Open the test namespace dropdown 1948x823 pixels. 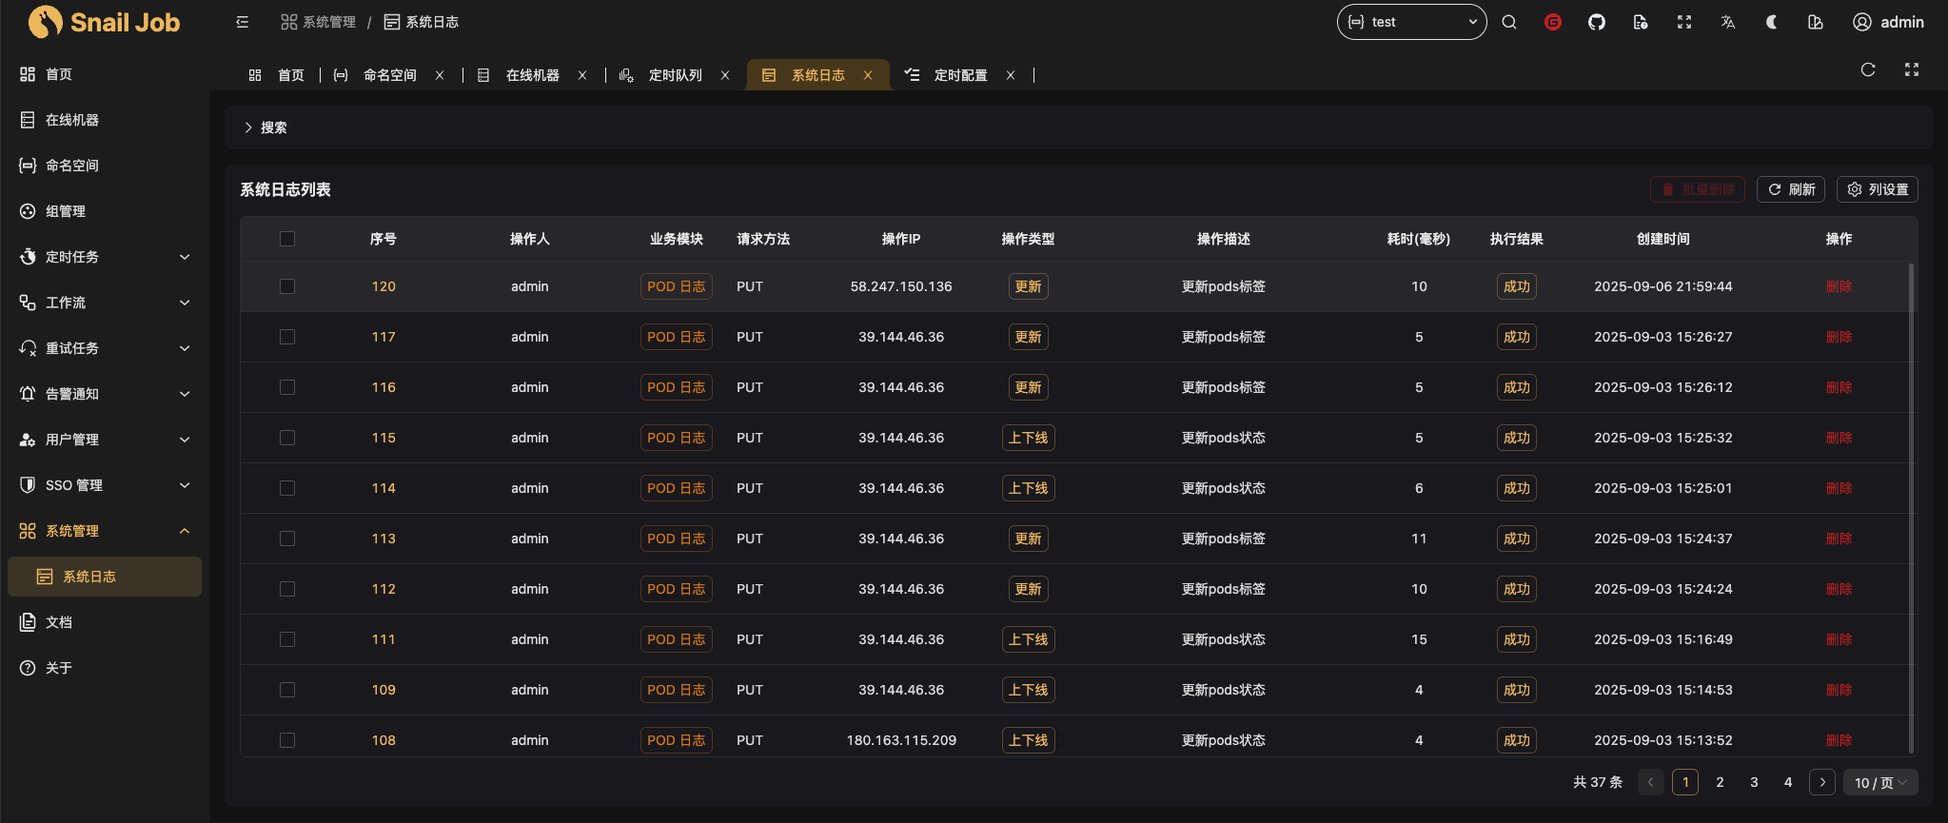pyautogui.click(x=1411, y=22)
